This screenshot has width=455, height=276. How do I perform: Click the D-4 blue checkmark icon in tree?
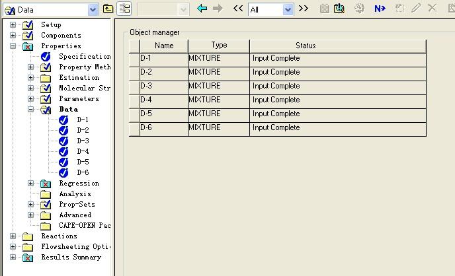pyautogui.click(x=63, y=151)
